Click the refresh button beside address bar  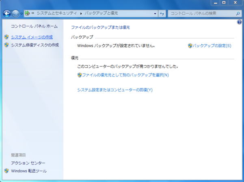tap(162, 13)
